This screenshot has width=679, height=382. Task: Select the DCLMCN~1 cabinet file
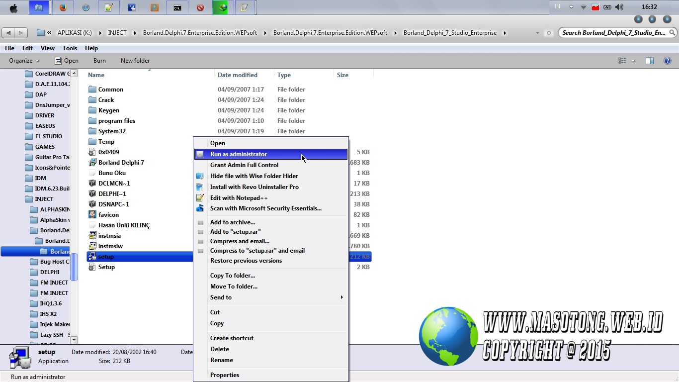(109, 184)
